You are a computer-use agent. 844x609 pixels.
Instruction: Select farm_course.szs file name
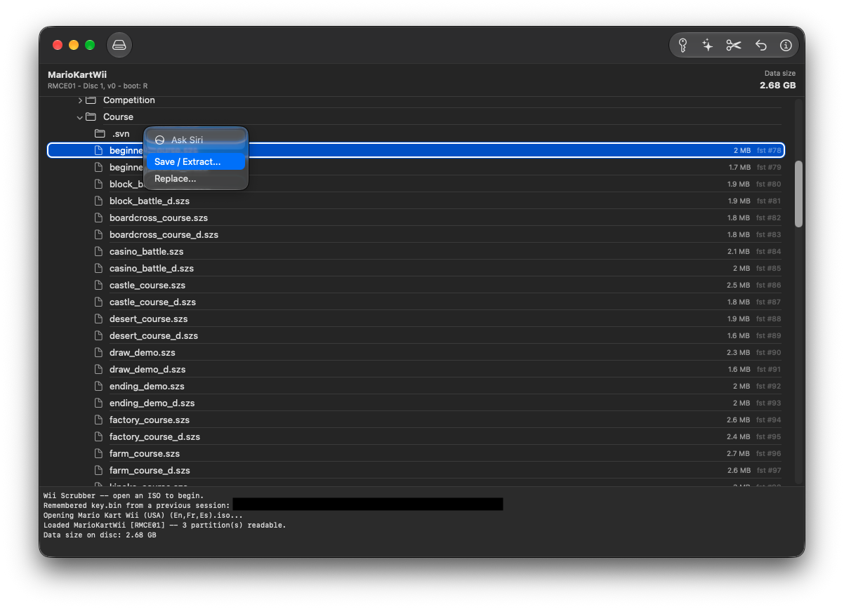[145, 454]
